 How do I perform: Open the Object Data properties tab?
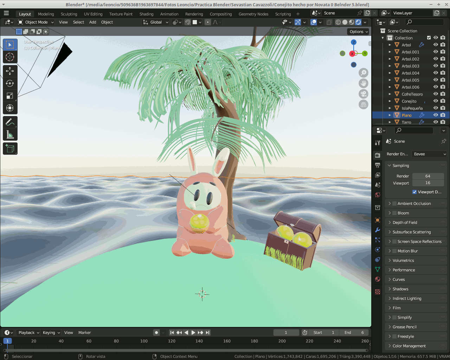coord(378,269)
